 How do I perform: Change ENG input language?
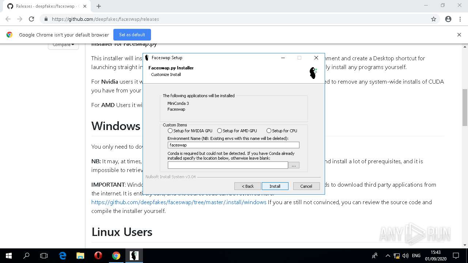416,256
